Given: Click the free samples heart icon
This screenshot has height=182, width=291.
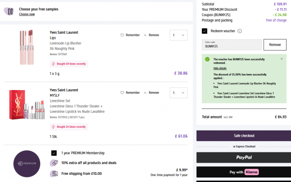Looking at the screenshot, I should tap(9, 11).
